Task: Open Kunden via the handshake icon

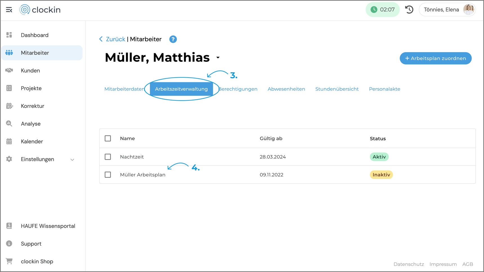Action: point(9,70)
